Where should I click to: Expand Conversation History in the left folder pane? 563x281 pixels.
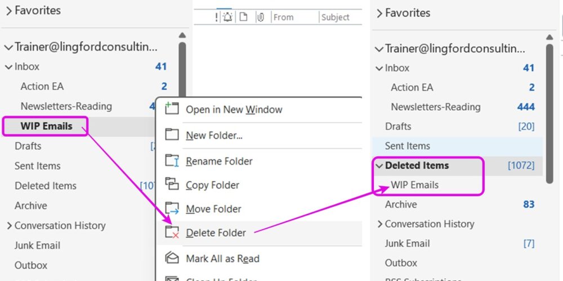coord(9,226)
